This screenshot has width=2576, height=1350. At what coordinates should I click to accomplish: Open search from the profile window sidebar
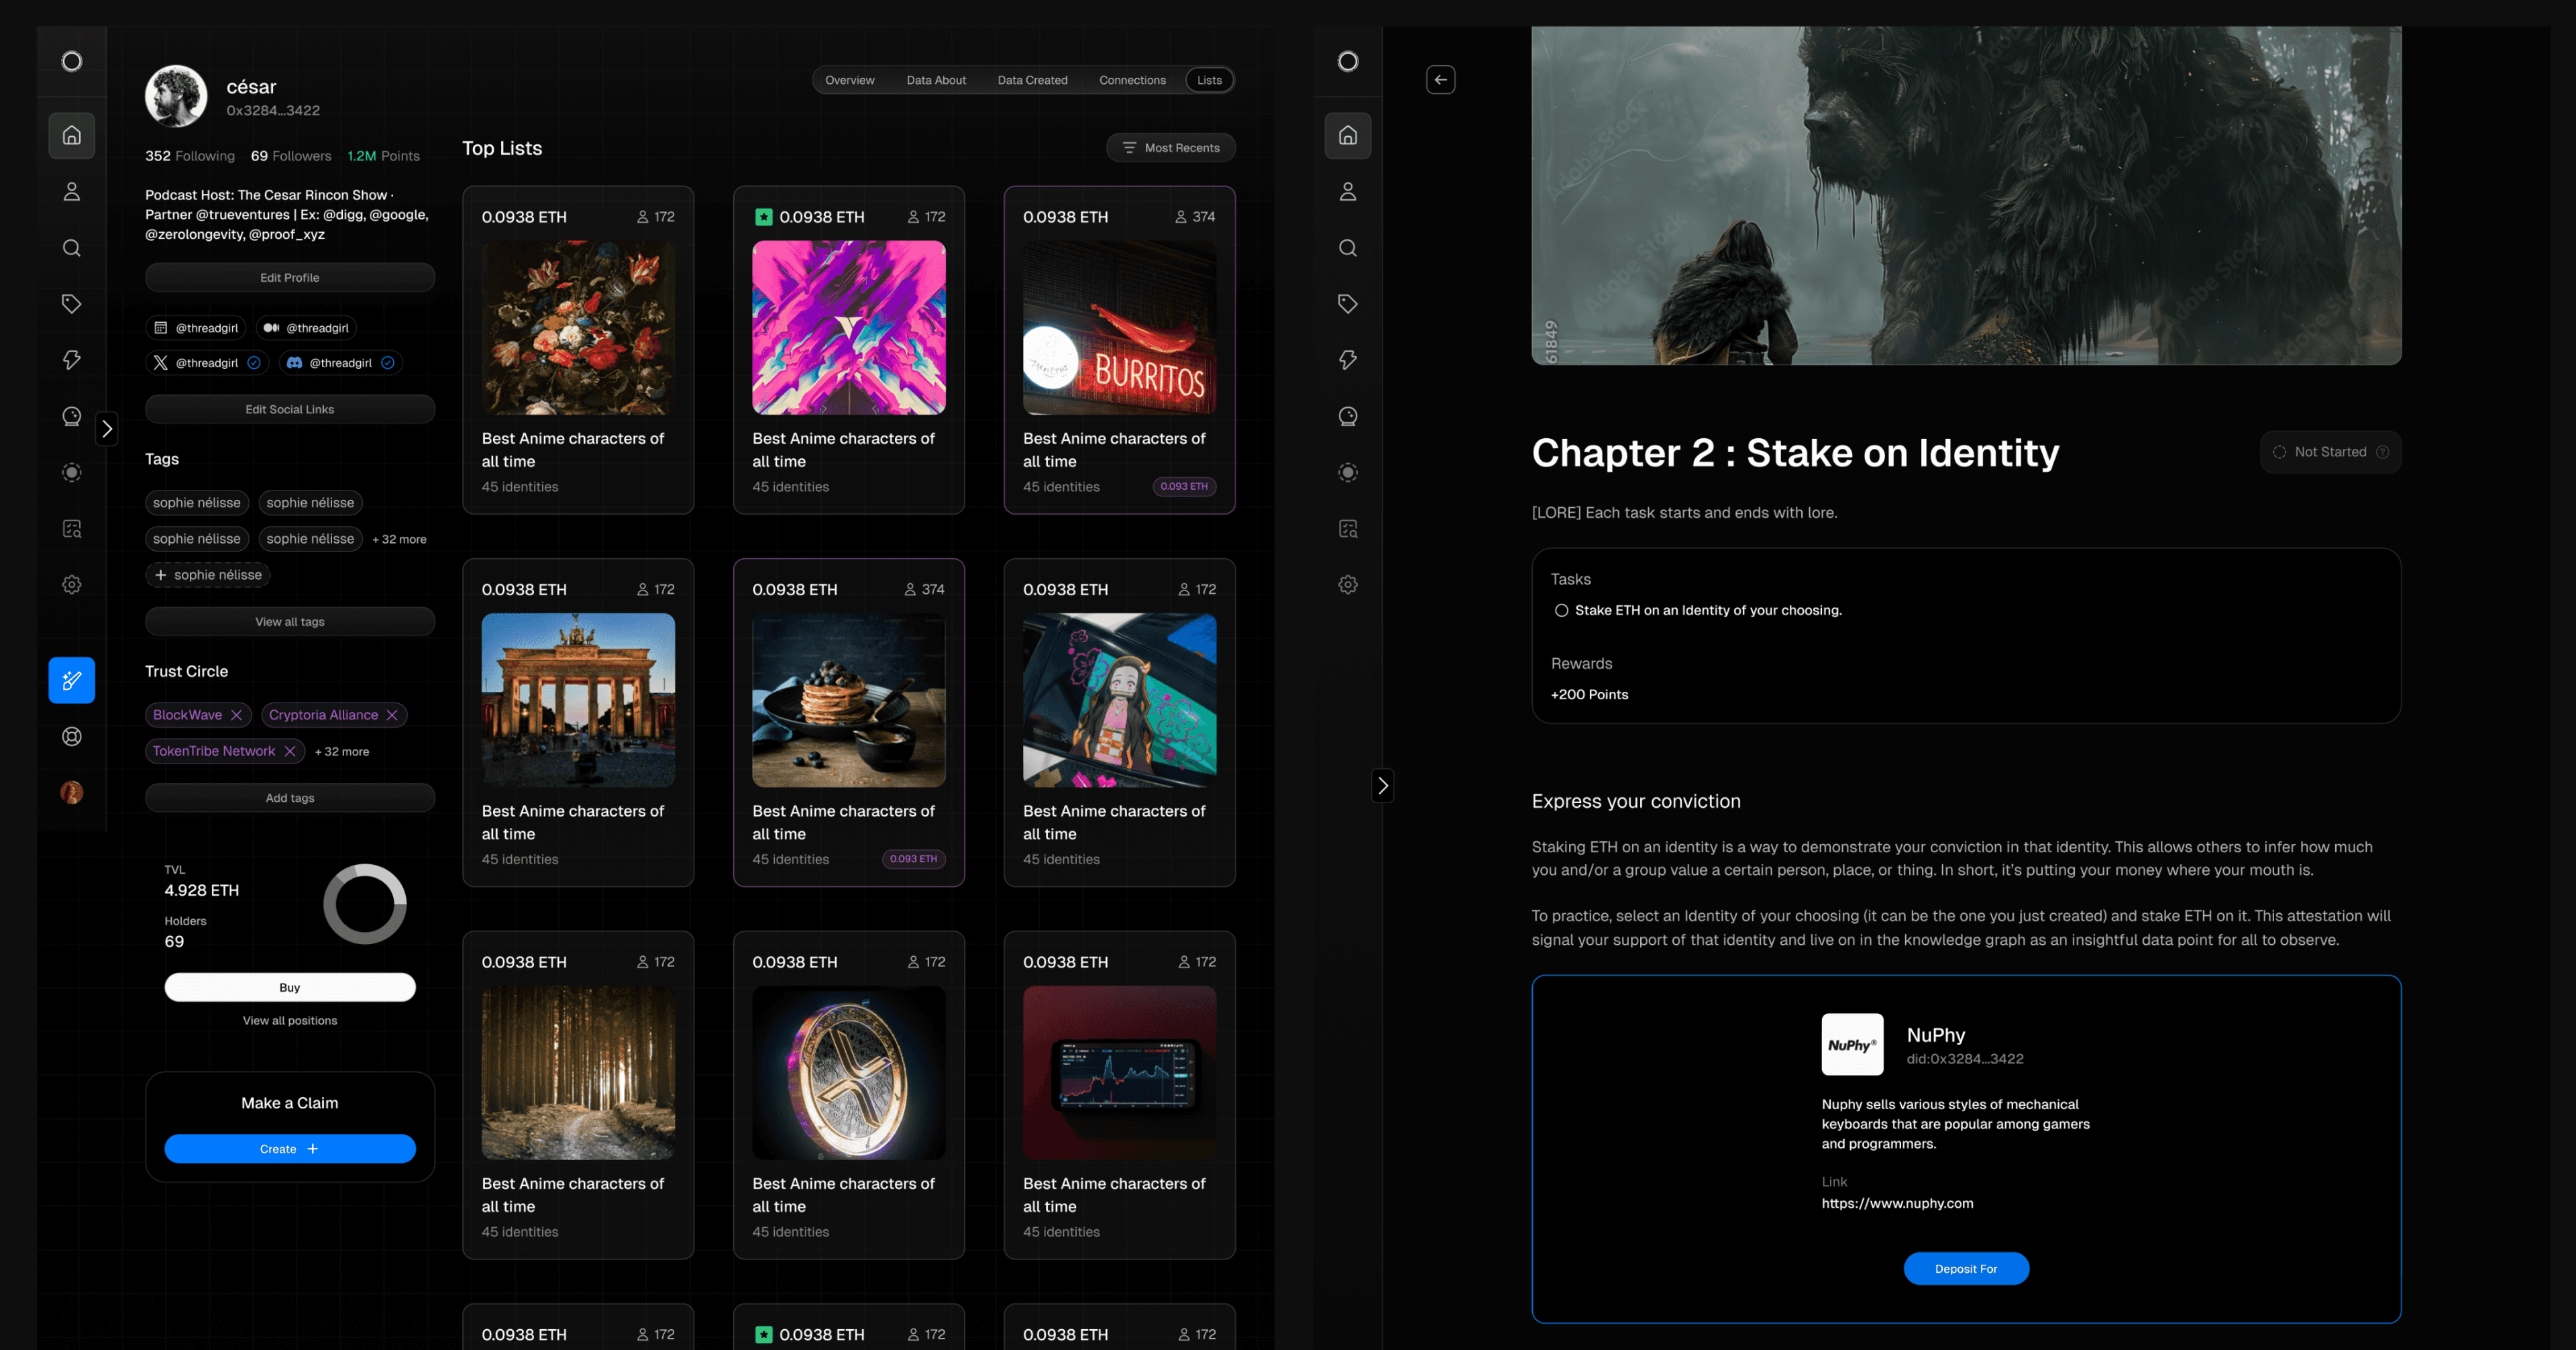(72, 247)
